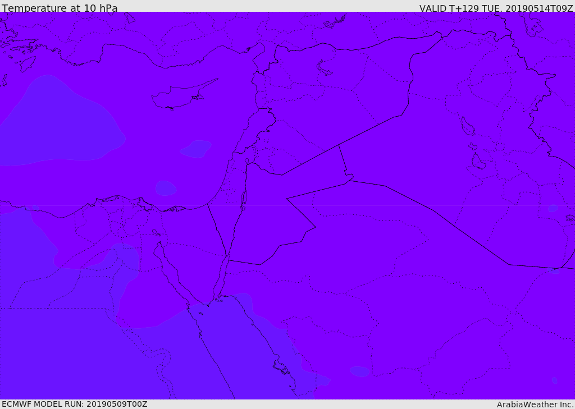Click the 'Temperature at 10 hPa' title text
Viewport: 575px width, 409px height.
click(x=60, y=8)
